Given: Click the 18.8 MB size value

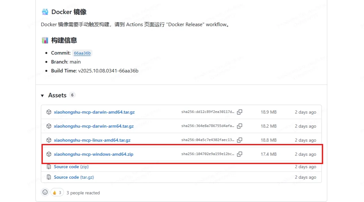Looking at the screenshot, I should pyautogui.click(x=269, y=140).
